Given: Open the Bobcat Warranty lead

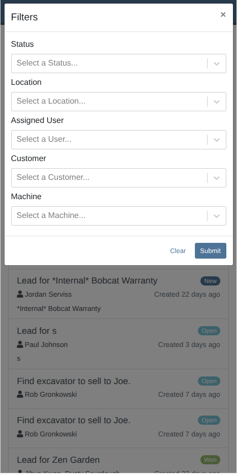Looking at the screenshot, I should pyautogui.click(x=87, y=280).
